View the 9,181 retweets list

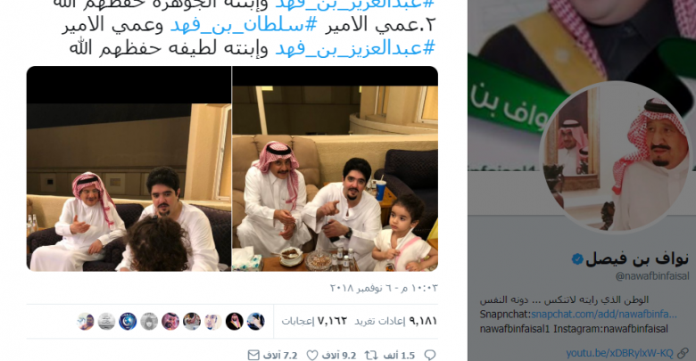pos(395,321)
